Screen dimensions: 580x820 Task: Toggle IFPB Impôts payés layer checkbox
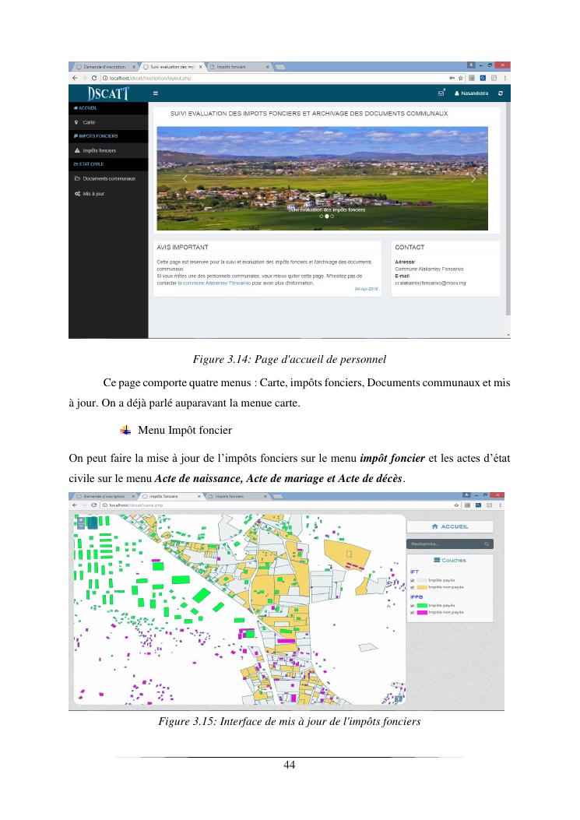tap(413, 605)
